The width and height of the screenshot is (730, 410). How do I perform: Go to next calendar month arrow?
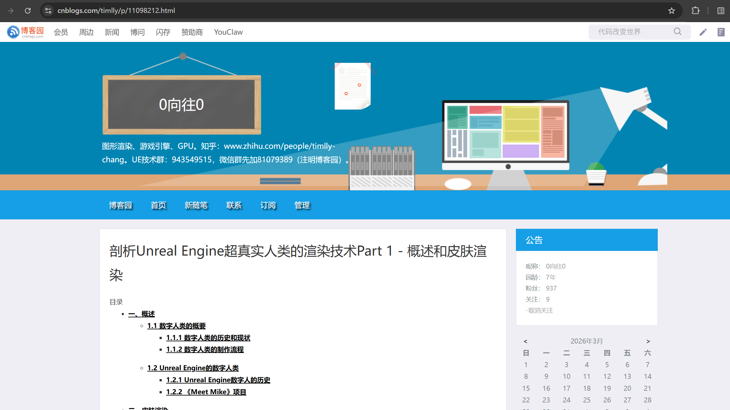coord(648,341)
